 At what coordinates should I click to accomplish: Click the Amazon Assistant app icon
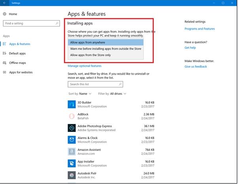point(72,152)
